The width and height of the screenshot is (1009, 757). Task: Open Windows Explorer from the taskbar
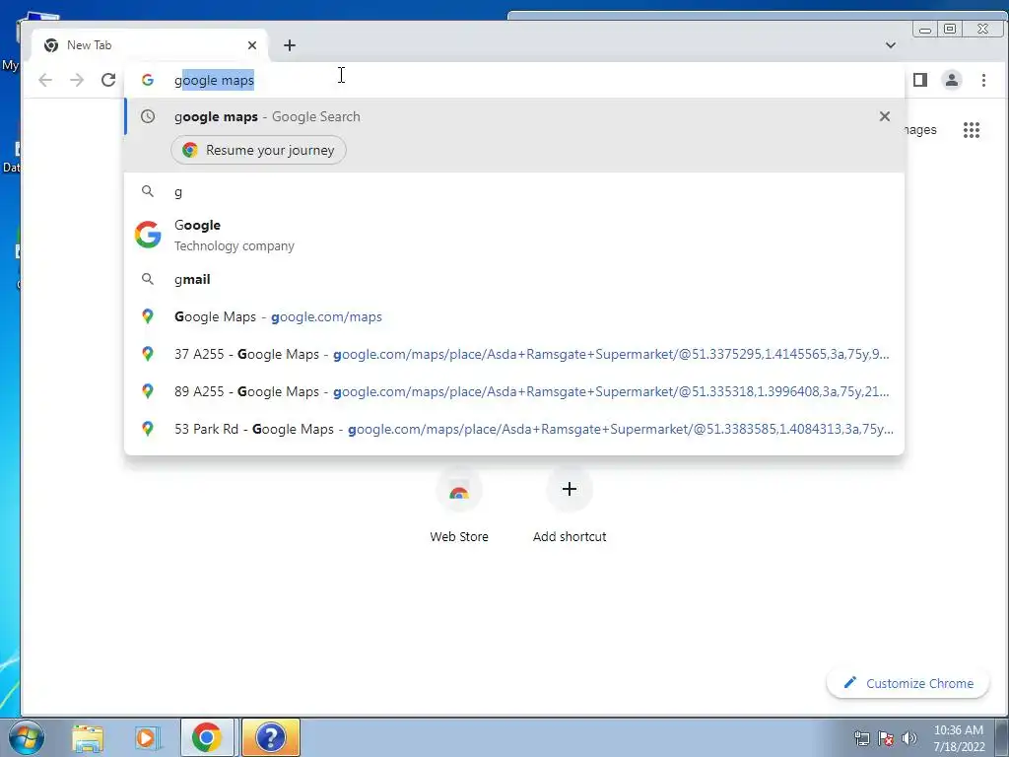point(88,737)
